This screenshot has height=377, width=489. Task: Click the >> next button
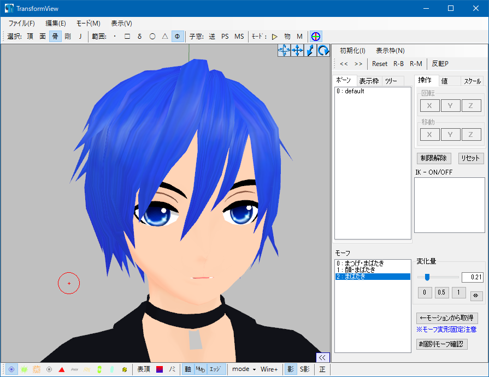point(358,64)
